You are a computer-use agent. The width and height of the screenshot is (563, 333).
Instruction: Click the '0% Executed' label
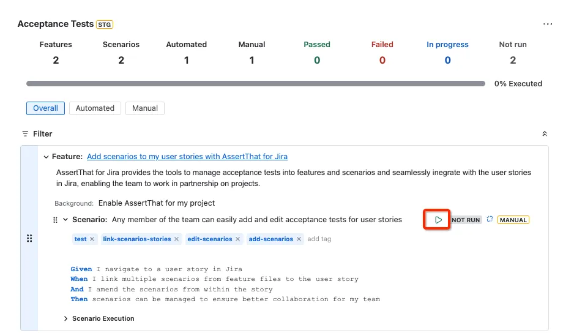(x=518, y=84)
